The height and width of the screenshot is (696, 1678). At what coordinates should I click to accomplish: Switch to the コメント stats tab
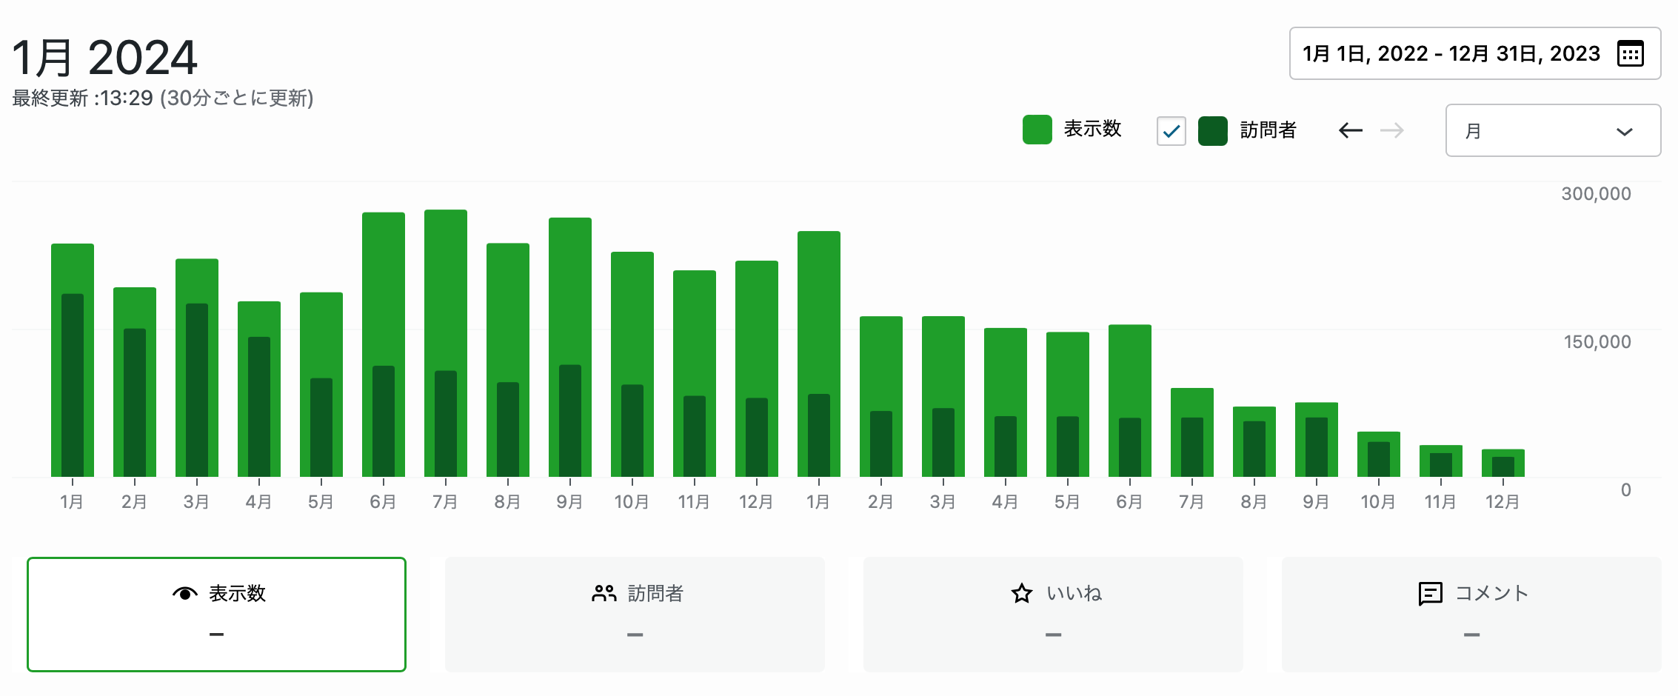[1471, 615]
